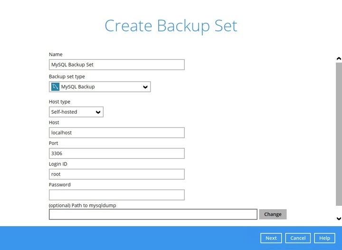Click the Name field containing MySQL Backup Set
The image size is (342, 250).
tap(117, 65)
